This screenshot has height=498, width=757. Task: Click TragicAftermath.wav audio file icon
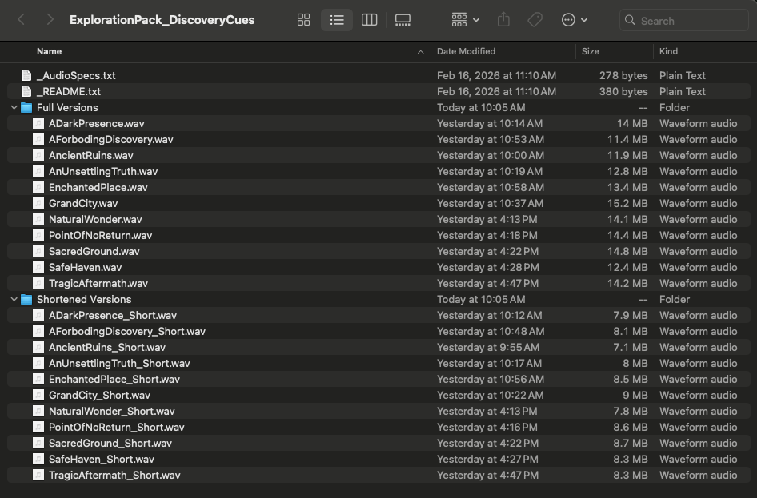[x=38, y=282]
